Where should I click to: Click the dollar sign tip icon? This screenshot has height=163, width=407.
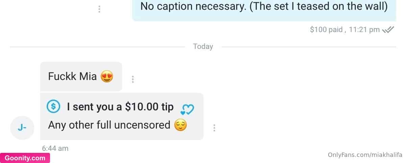(53, 107)
